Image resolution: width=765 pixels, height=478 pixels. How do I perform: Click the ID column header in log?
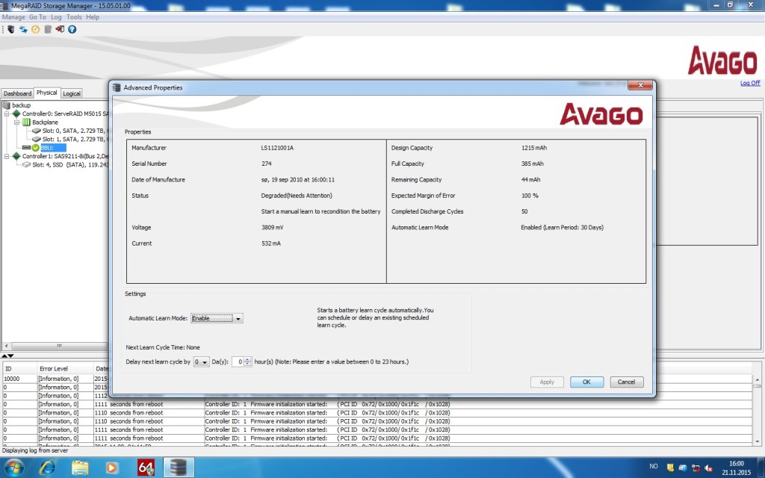point(19,369)
